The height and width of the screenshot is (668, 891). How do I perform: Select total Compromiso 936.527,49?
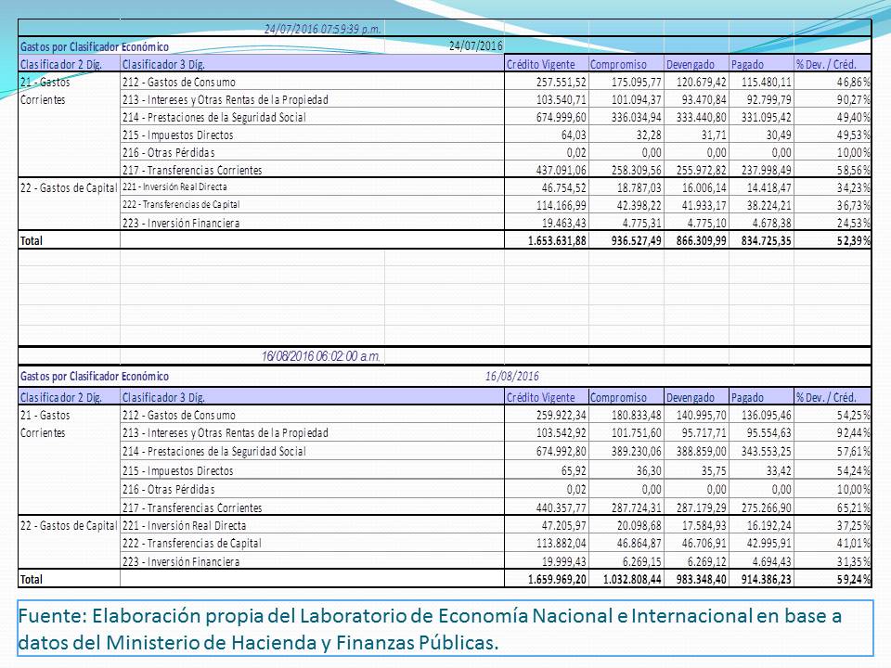[x=637, y=240]
